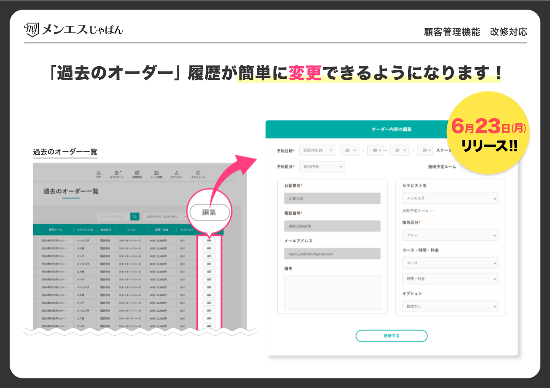
Task: Open the date range filter above table
Action: [x=164, y=216]
